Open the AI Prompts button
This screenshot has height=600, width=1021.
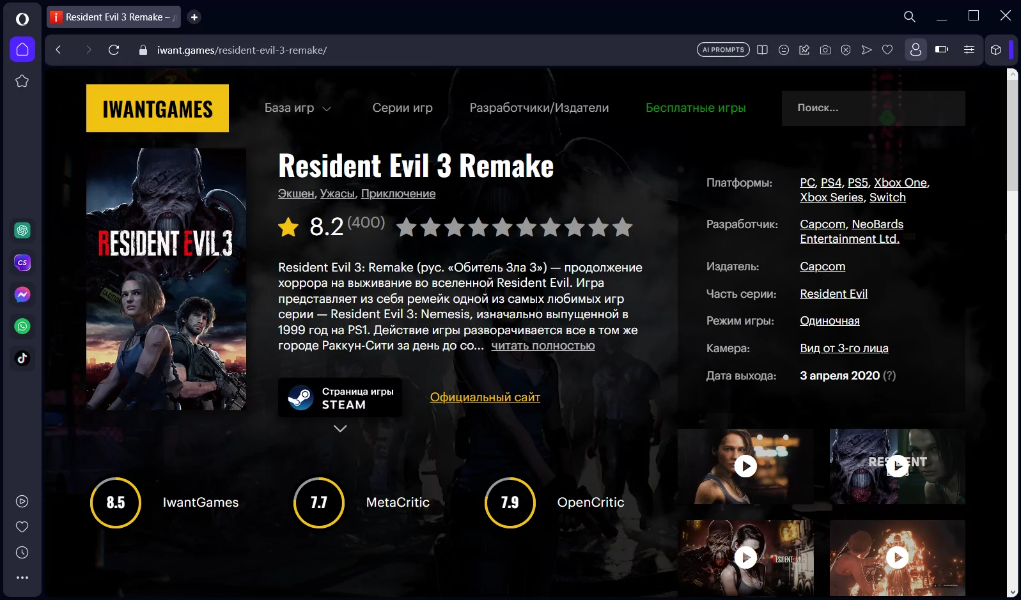(x=723, y=50)
